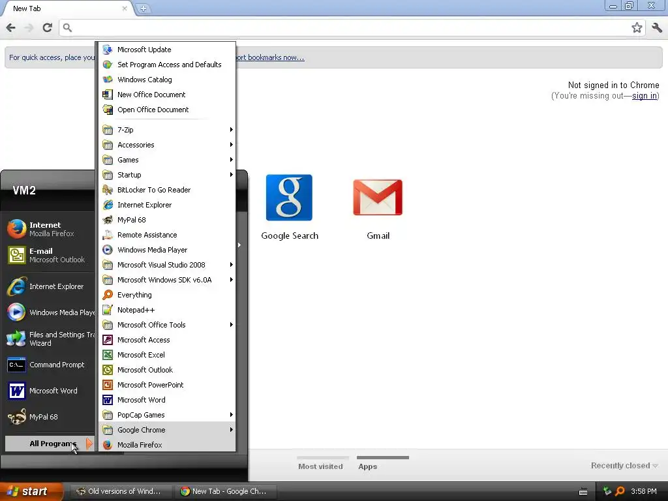The width and height of the screenshot is (668, 501).
Task: Open Microsoft Outlook in All Programs list
Action: pyautogui.click(x=167, y=370)
